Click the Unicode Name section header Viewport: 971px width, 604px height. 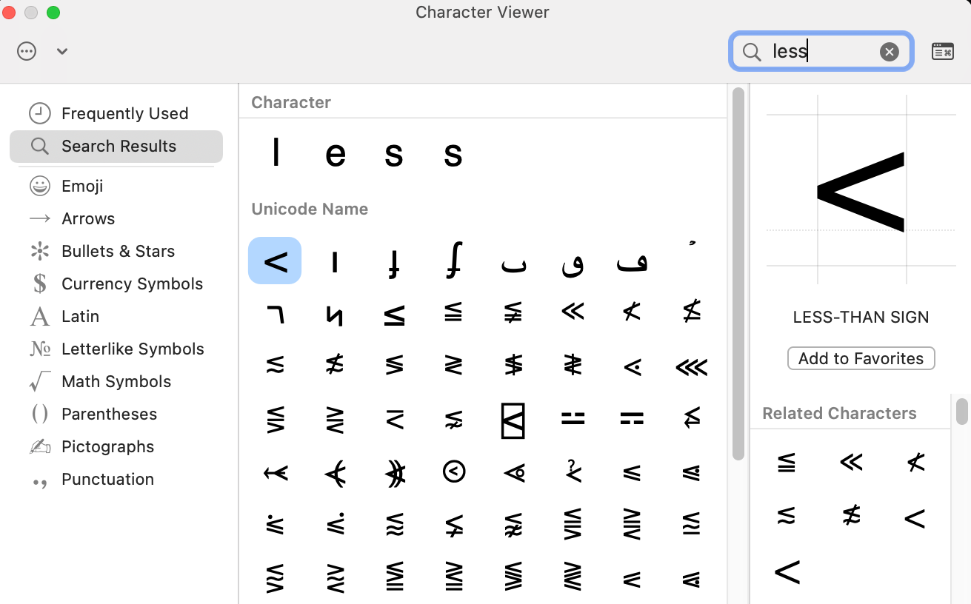click(310, 209)
